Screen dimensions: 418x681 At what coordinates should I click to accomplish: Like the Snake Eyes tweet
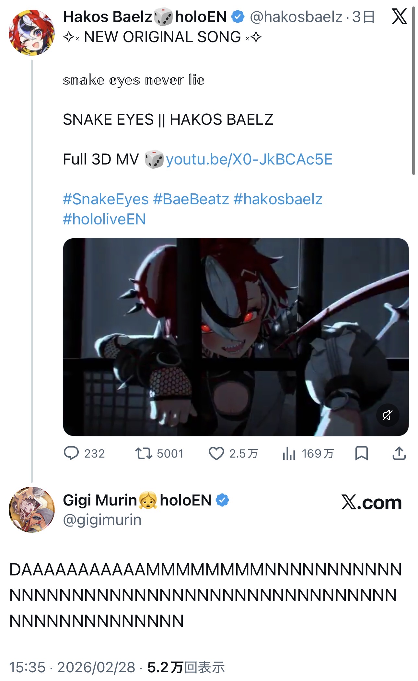pos(216,453)
